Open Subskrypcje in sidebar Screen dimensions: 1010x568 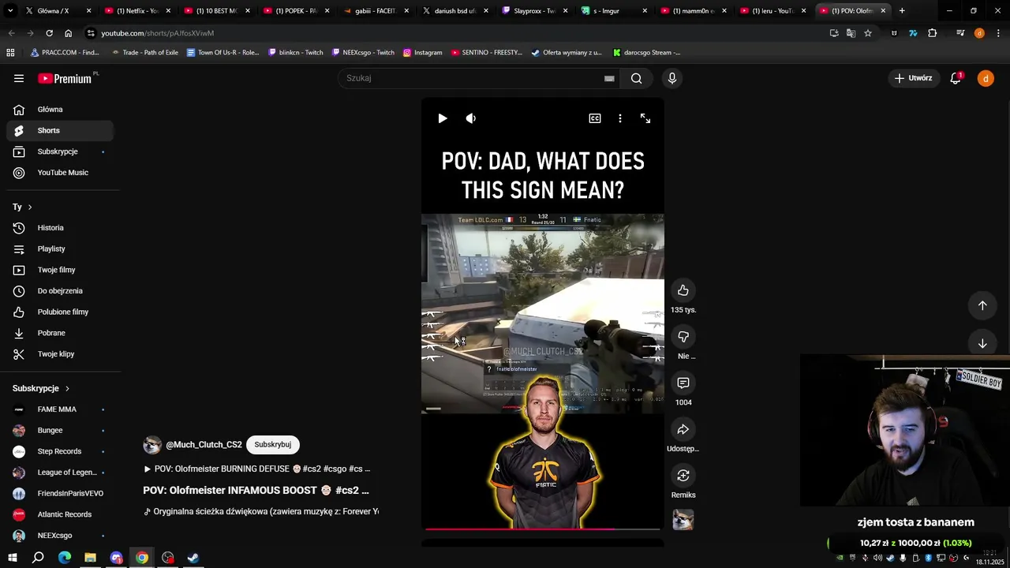tap(60, 151)
